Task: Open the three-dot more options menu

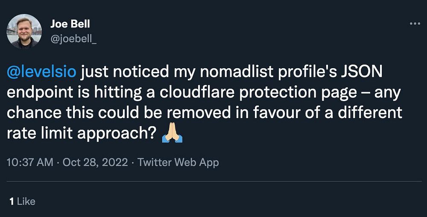Action: pos(415,24)
